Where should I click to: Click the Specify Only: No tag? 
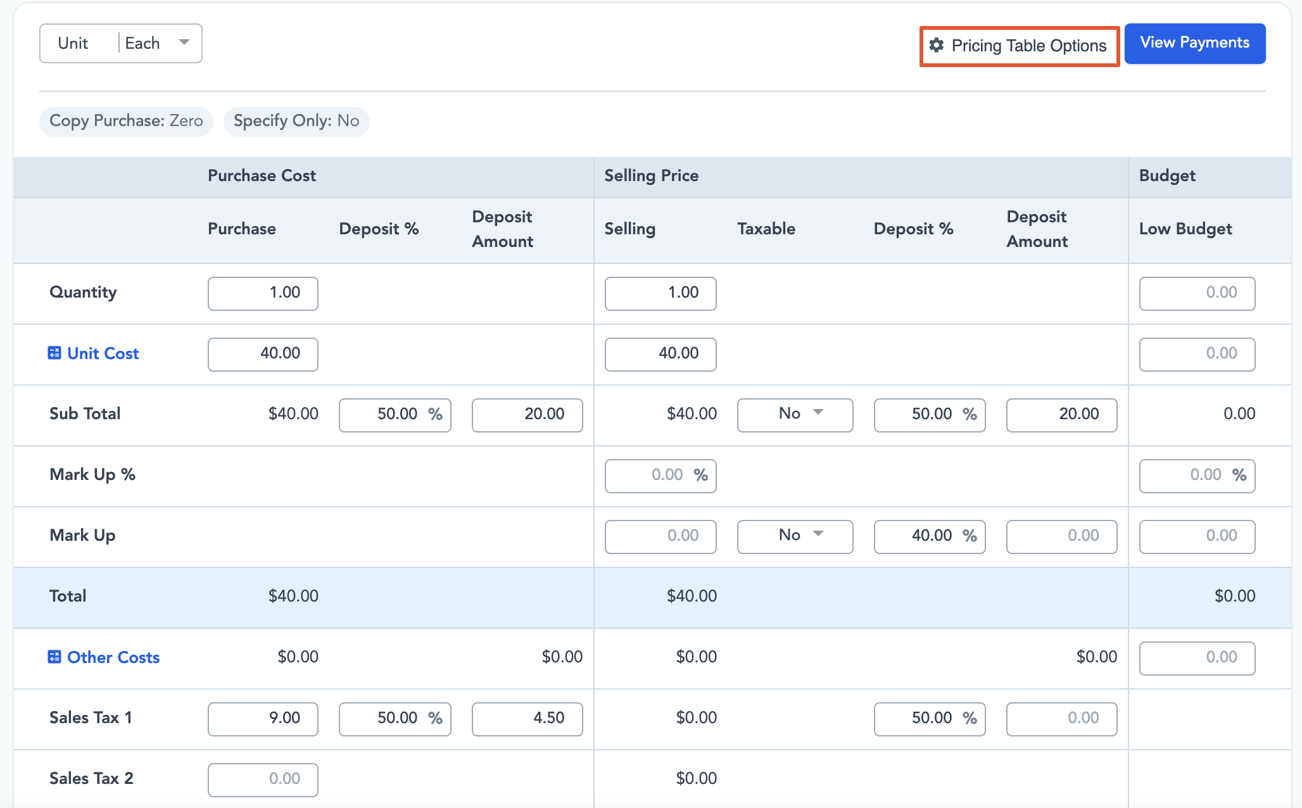point(296,121)
